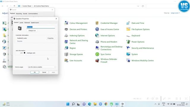Click Up arrow in Control Panel navigation
This screenshot has width=190, height=107.
point(15,6)
